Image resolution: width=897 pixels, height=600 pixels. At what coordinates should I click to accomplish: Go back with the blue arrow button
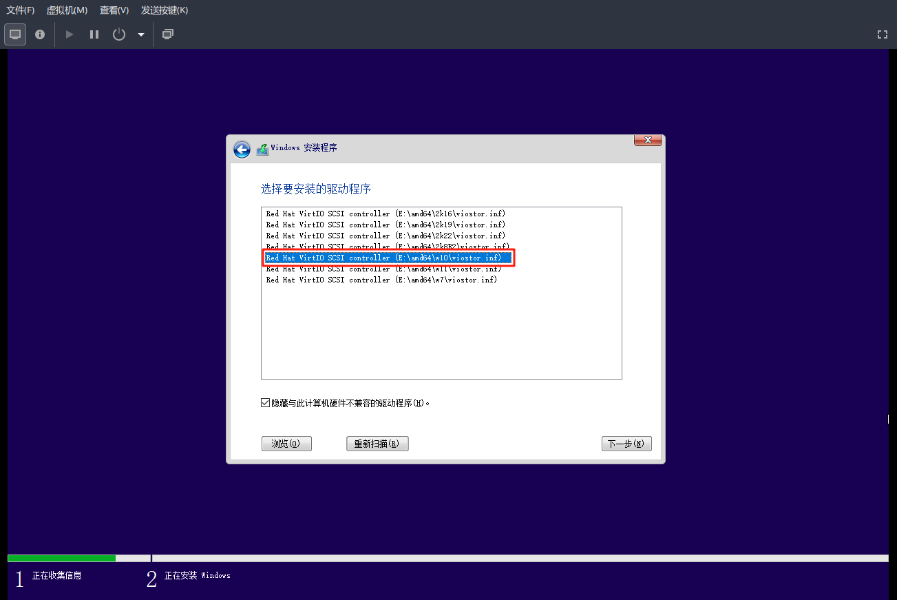pyautogui.click(x=242, y=149)
